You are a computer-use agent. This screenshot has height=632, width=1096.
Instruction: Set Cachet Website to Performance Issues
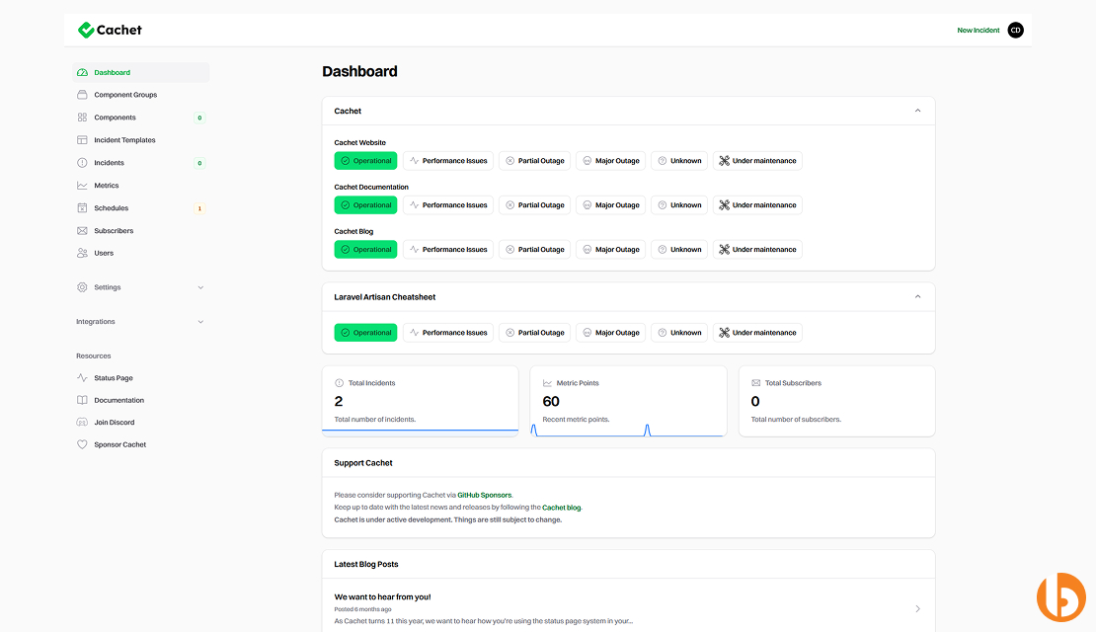pos(448,161)
